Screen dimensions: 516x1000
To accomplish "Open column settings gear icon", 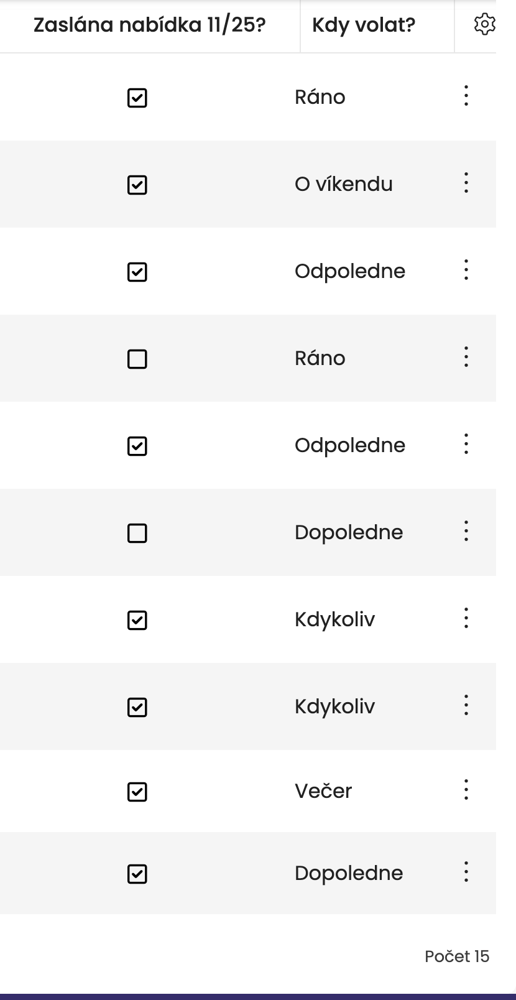I will point(484,25).
